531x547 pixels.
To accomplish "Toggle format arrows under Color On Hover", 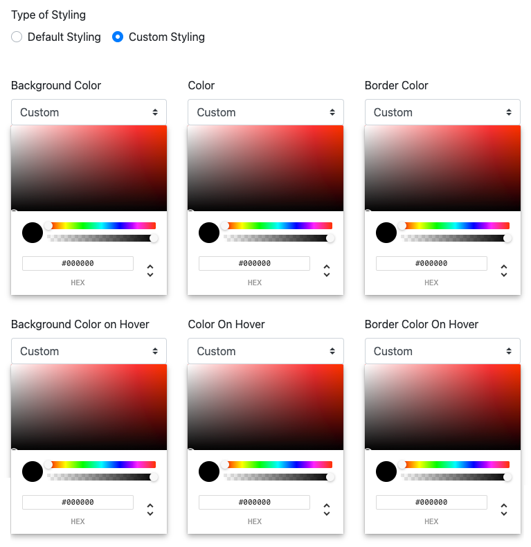I will pos(327,509).
